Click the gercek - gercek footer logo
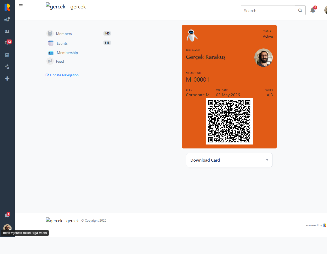This screenshot has height=254, width=327. pyautogui.click(x=62, y=221)
